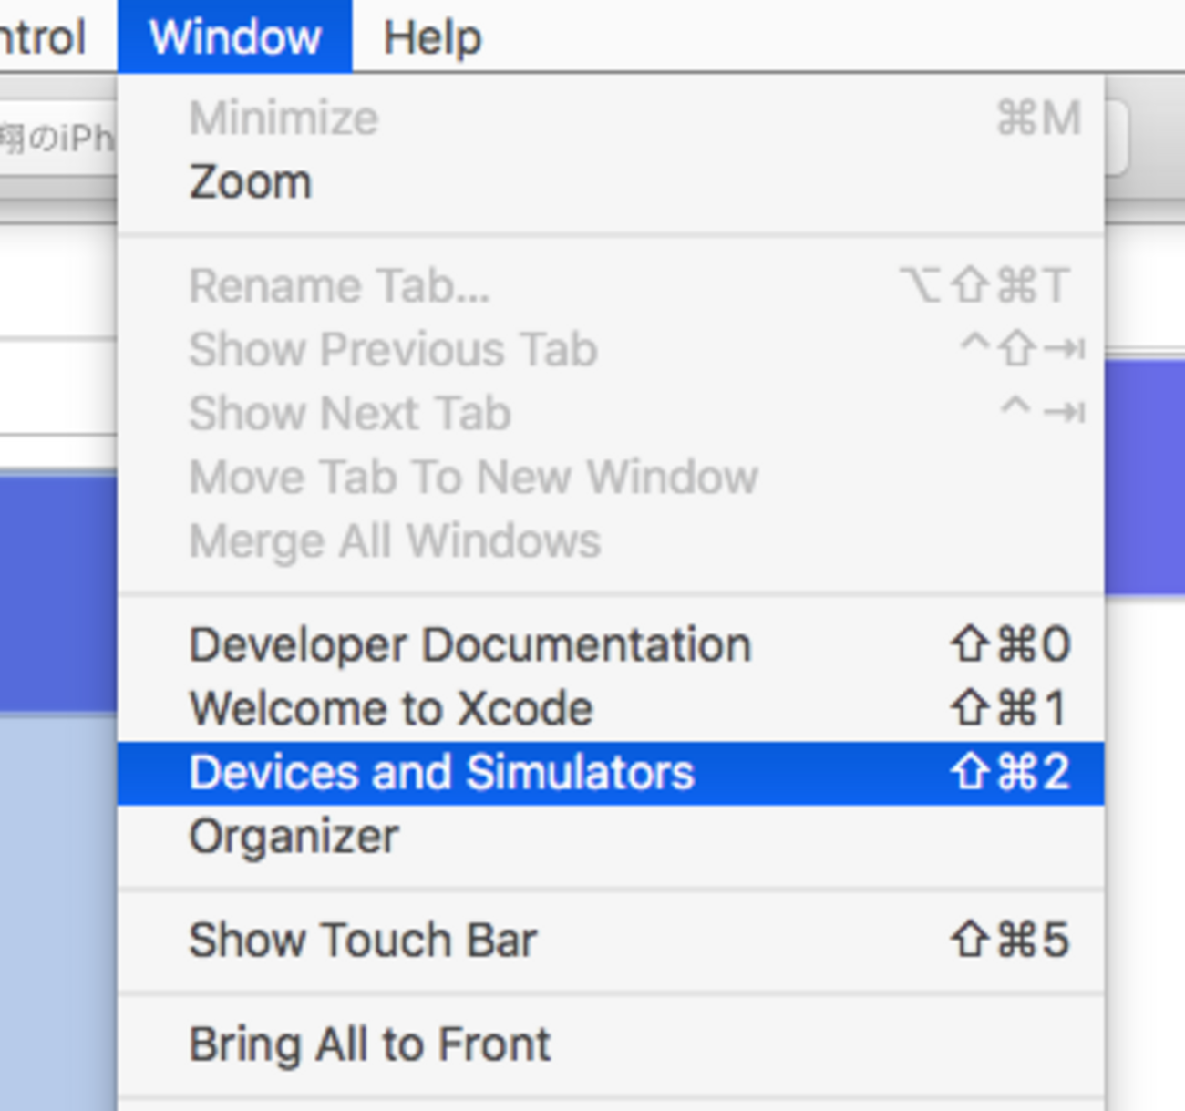Viewport: 1185px width, 1111px height.
Task: Open Devices and Simulators
Action: click(441, 773)
